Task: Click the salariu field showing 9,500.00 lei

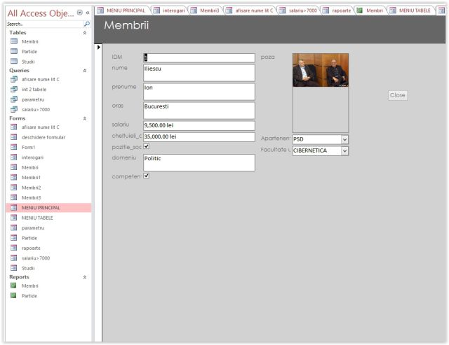Action: coord(199,126)
